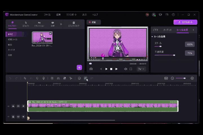Step to the next frame
The image size is (203, 135).
coord(116,69)
